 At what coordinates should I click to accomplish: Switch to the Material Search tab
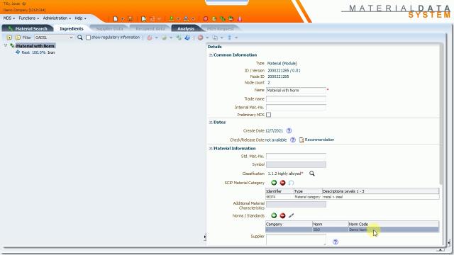click(x=28, y=28)
